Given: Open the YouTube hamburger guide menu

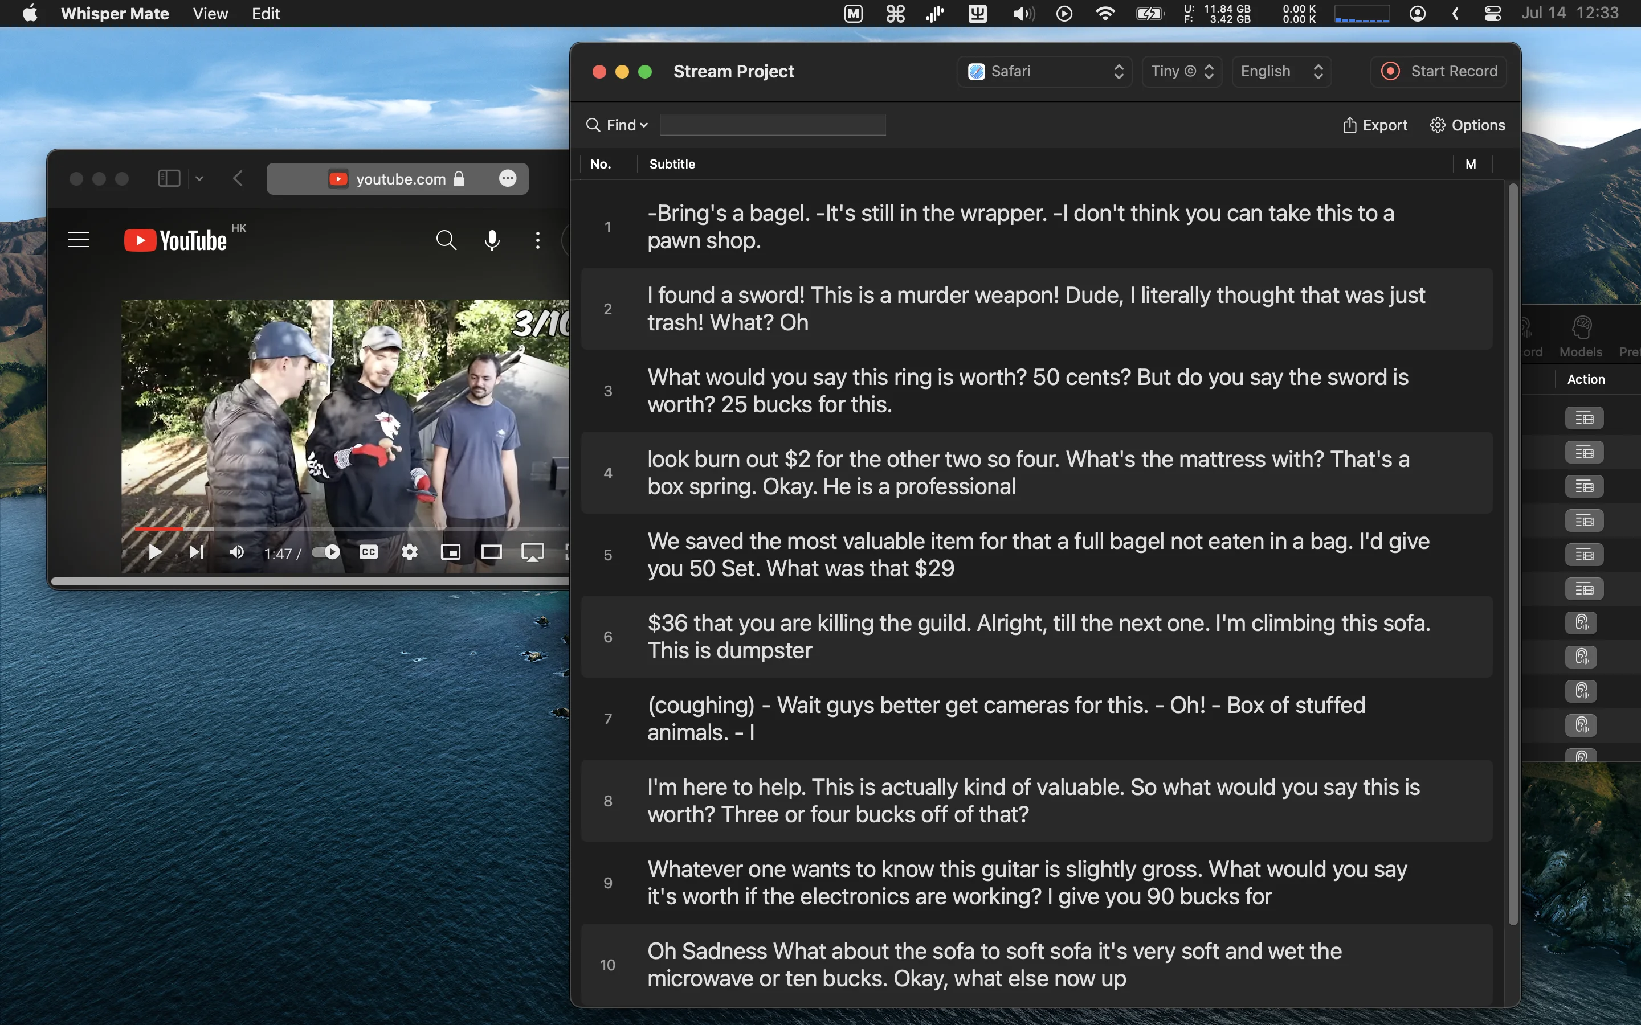Looking at the screenshot, I should pos(79,240).
